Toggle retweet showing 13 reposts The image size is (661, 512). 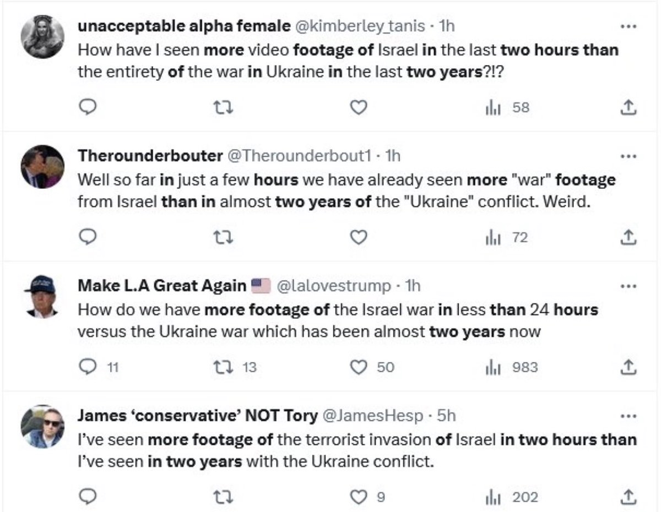click(223, 367)
